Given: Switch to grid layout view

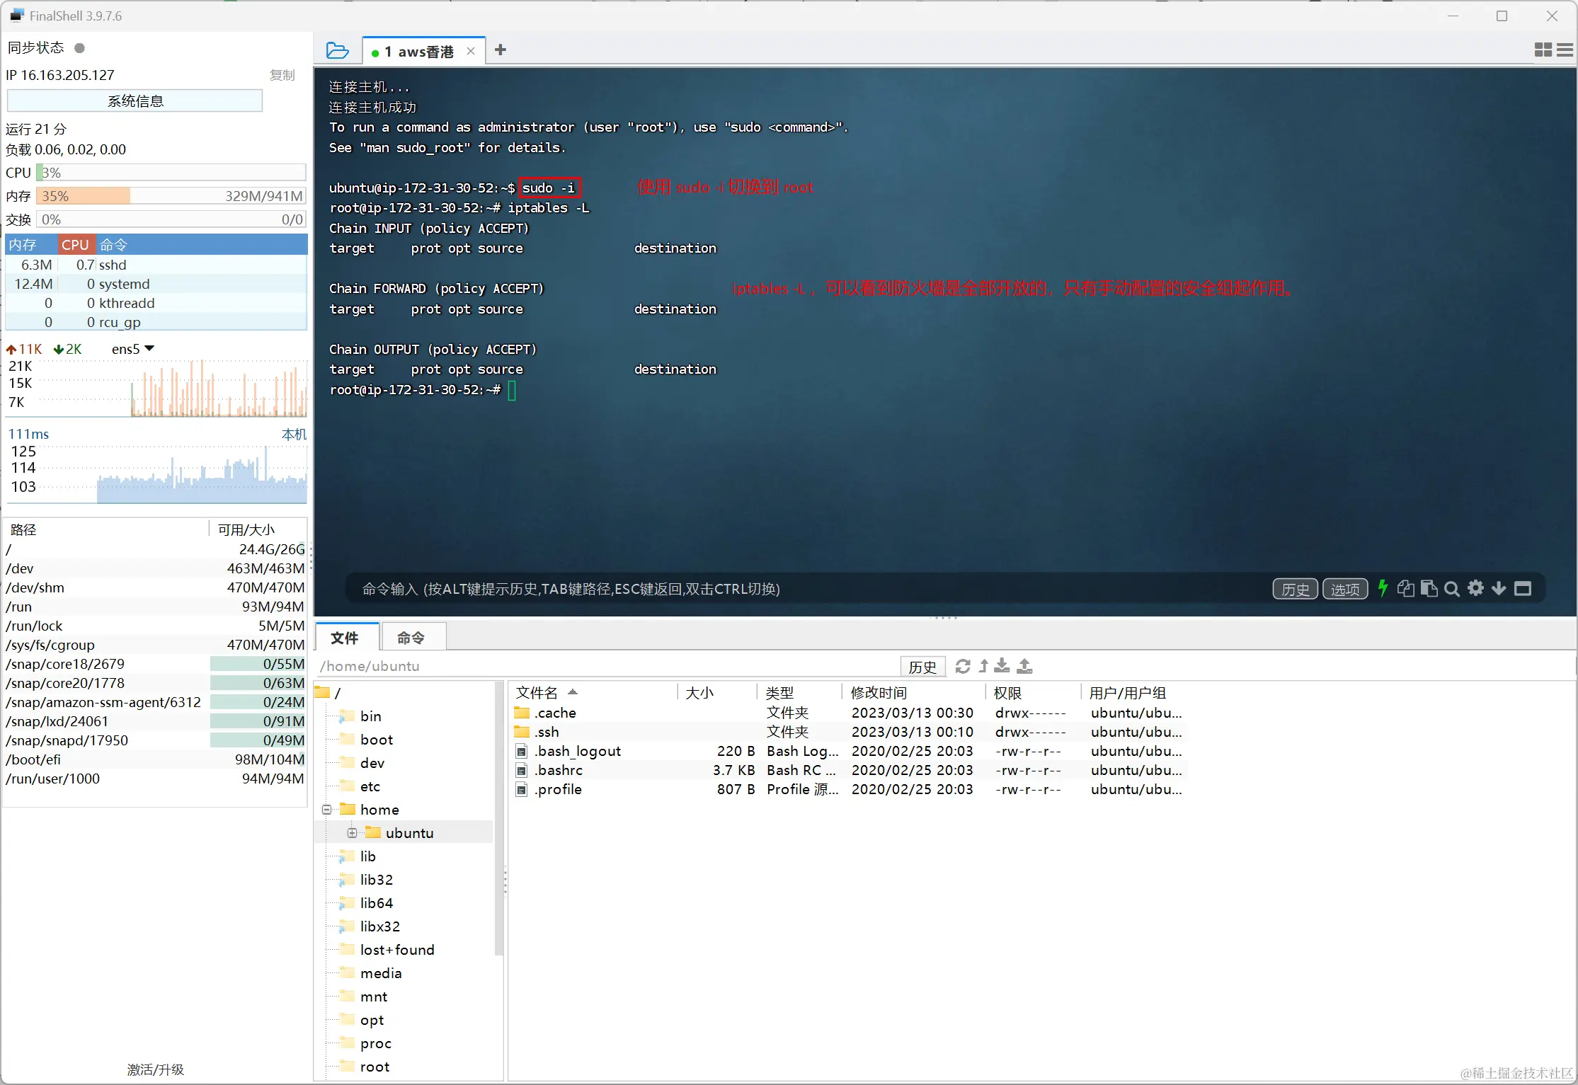Looking at the screenshot, I should coord(1543,50).
